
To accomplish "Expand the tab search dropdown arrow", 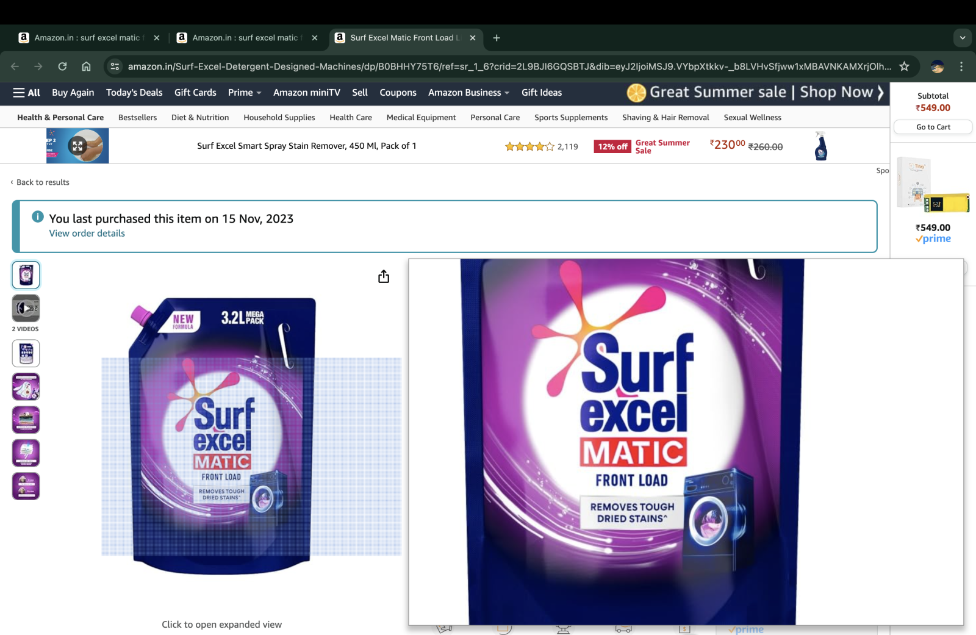I will coord(963,38).
